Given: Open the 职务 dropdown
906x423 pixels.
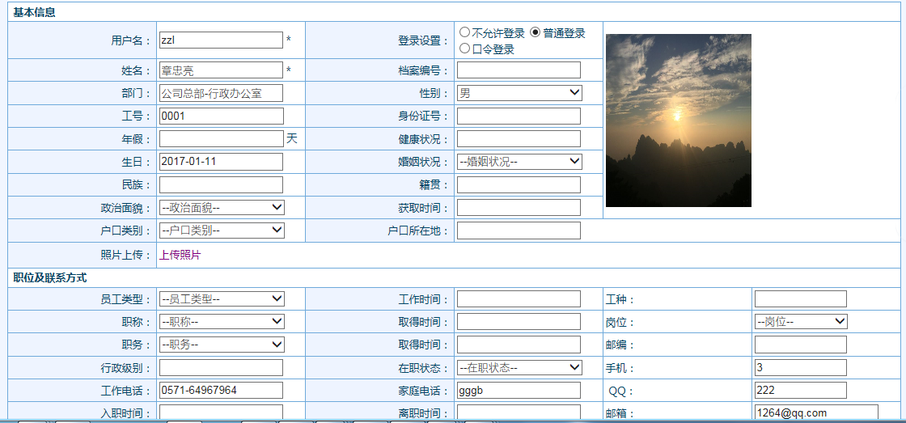Looking at the screenshot, I should click(x=222, y=345).
